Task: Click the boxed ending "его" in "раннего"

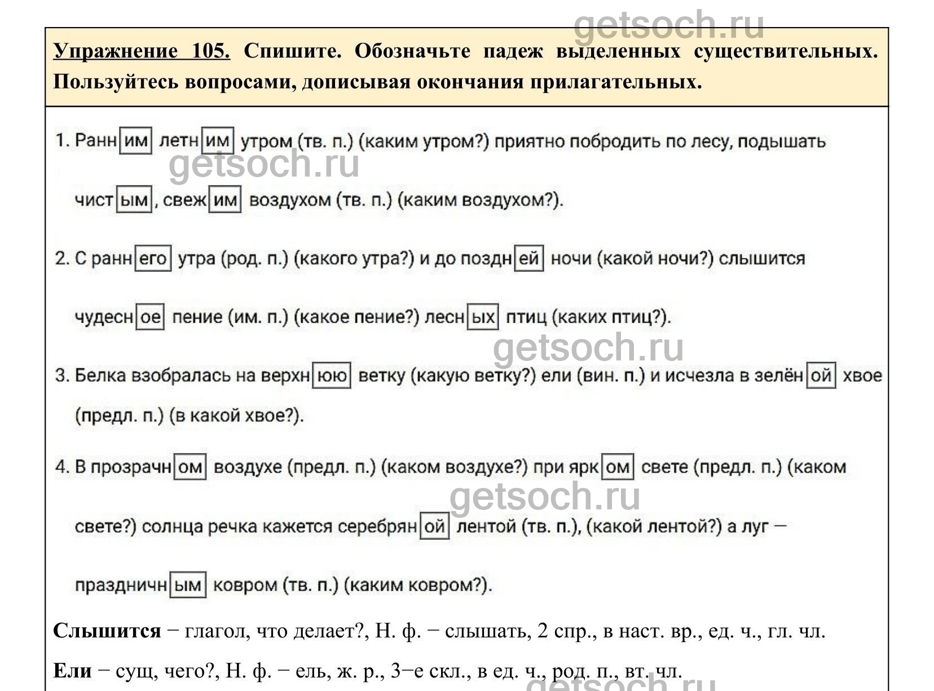Action: (x=153, y=258)
